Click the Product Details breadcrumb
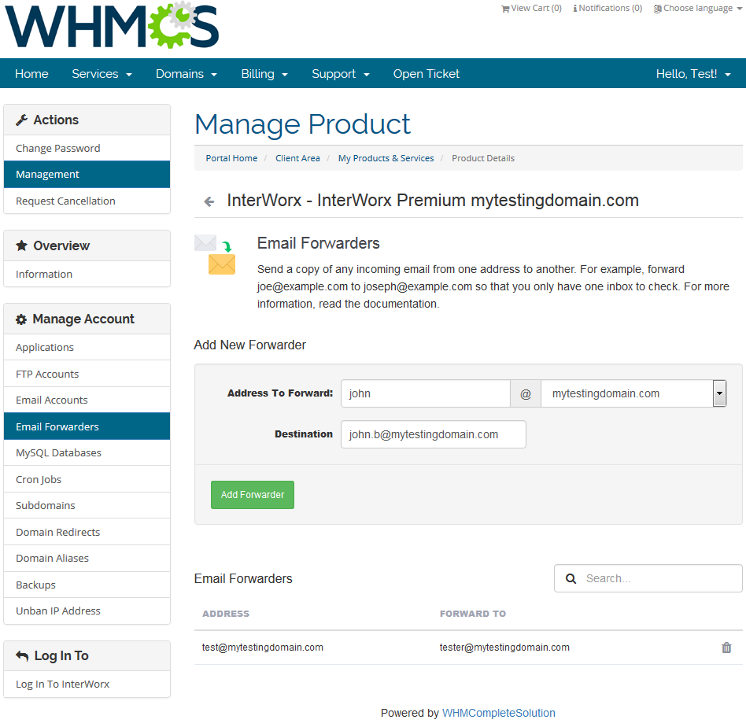Viewport: 746px width, 727px height. 483,158
